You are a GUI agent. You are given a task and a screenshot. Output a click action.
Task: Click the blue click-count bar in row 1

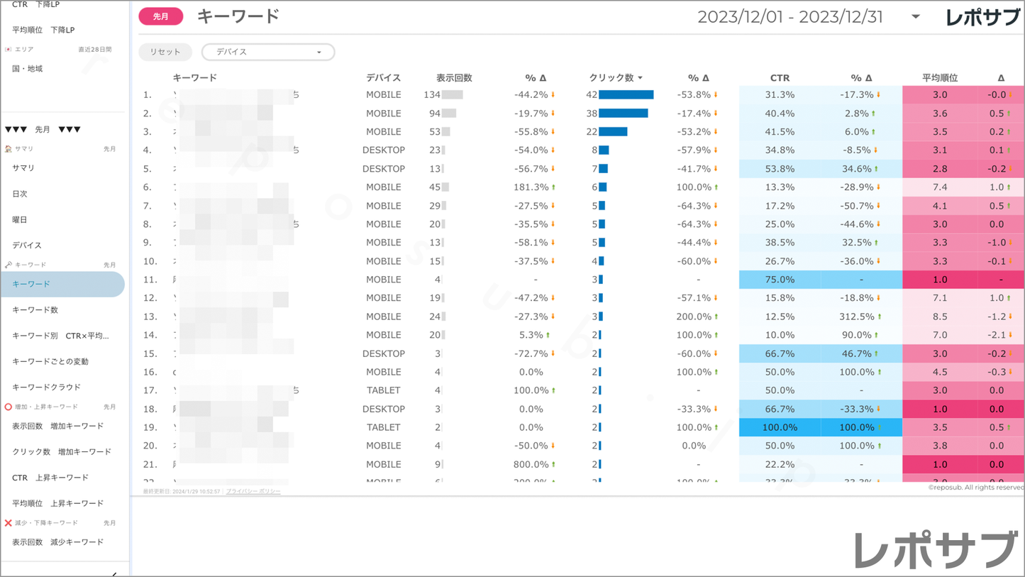click(x=626, y=95)
